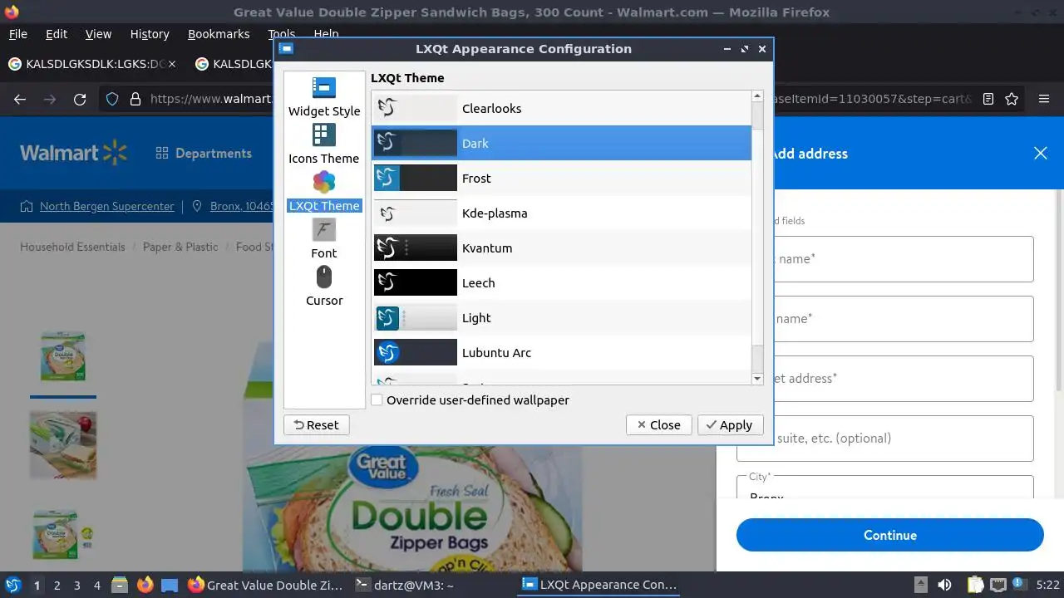Toggle Firefox reader view

[x=988, y=100]
